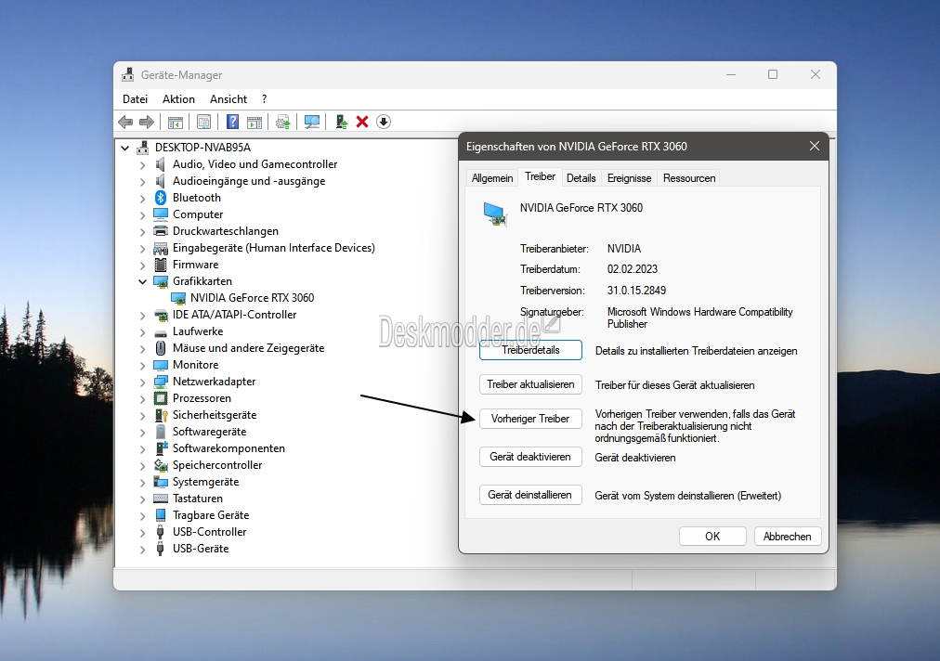Select the Druckwarteschlangen printer icon
This screenshot has width=940, height=661.
161,231
